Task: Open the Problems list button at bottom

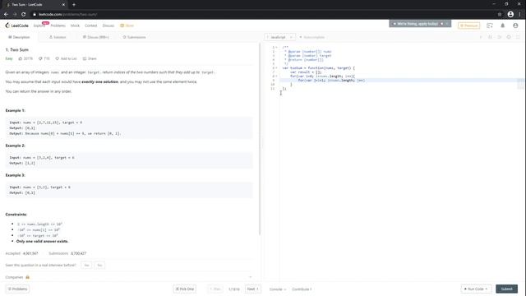Action: (x=18, y=289)
